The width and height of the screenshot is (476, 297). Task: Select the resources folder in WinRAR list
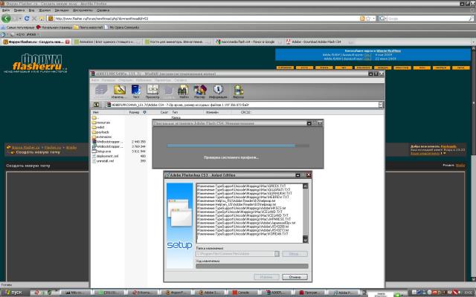101,123
